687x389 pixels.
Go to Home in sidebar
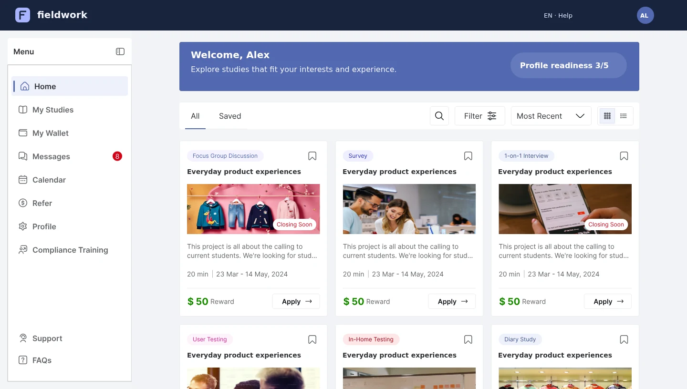click(70, 86)
